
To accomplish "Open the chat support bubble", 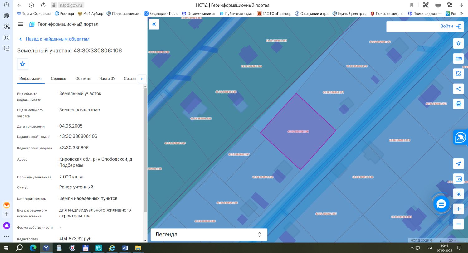I will pyautogui.click(x=441, y=204).
